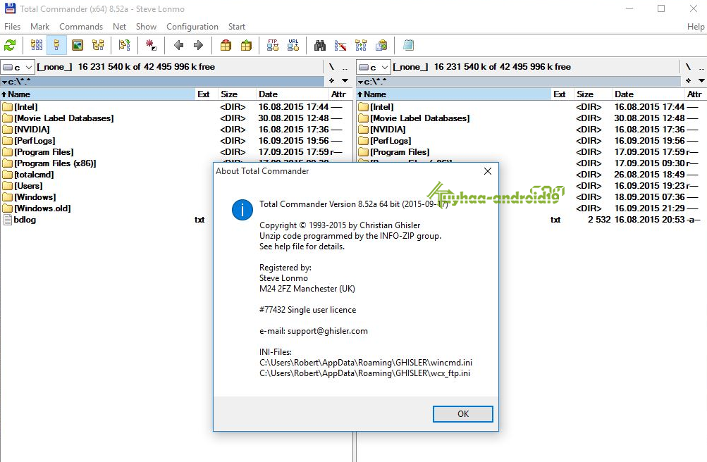The image size is (707, 462).
Task: Click the Pack files box icon
Action: point(226,45)
